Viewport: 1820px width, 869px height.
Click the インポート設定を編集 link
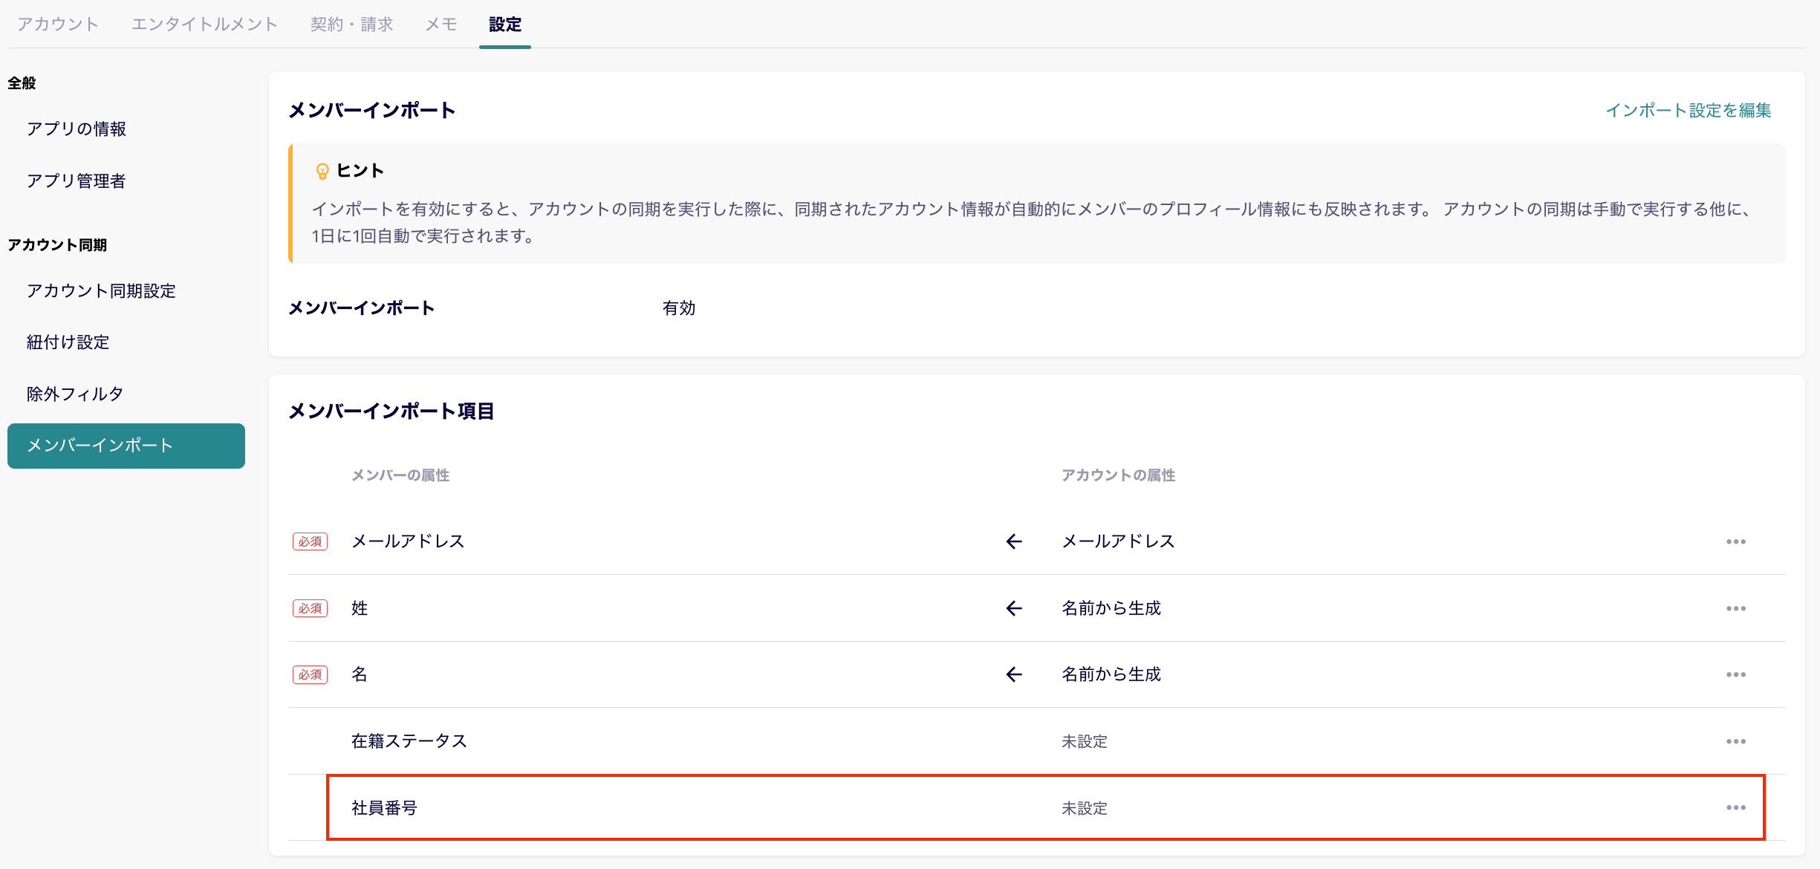click(1688, 111)
